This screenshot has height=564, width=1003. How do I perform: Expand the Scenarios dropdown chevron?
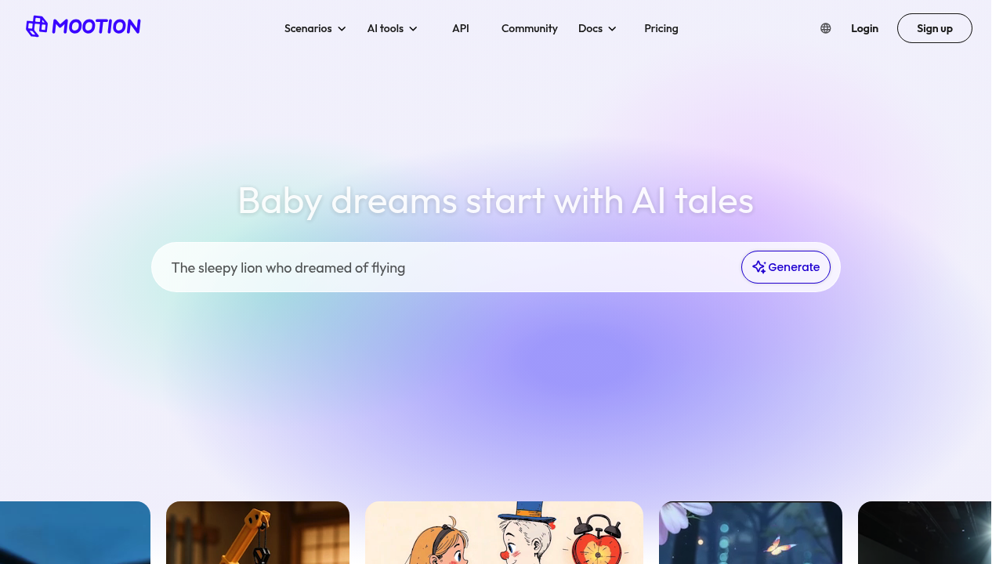click(342, 29)
